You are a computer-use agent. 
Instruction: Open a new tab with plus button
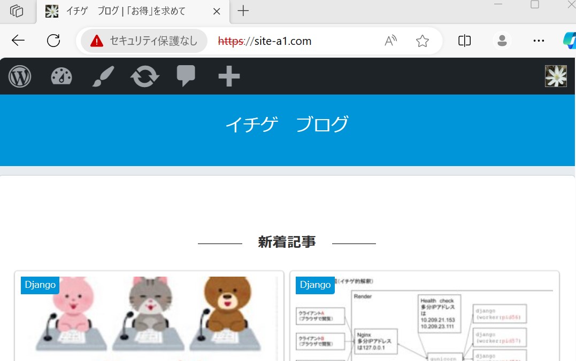click(243, 11)
